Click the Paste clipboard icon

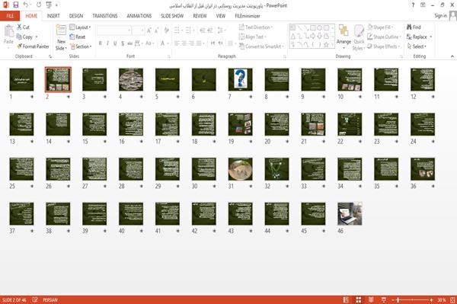tap(8, 31)
